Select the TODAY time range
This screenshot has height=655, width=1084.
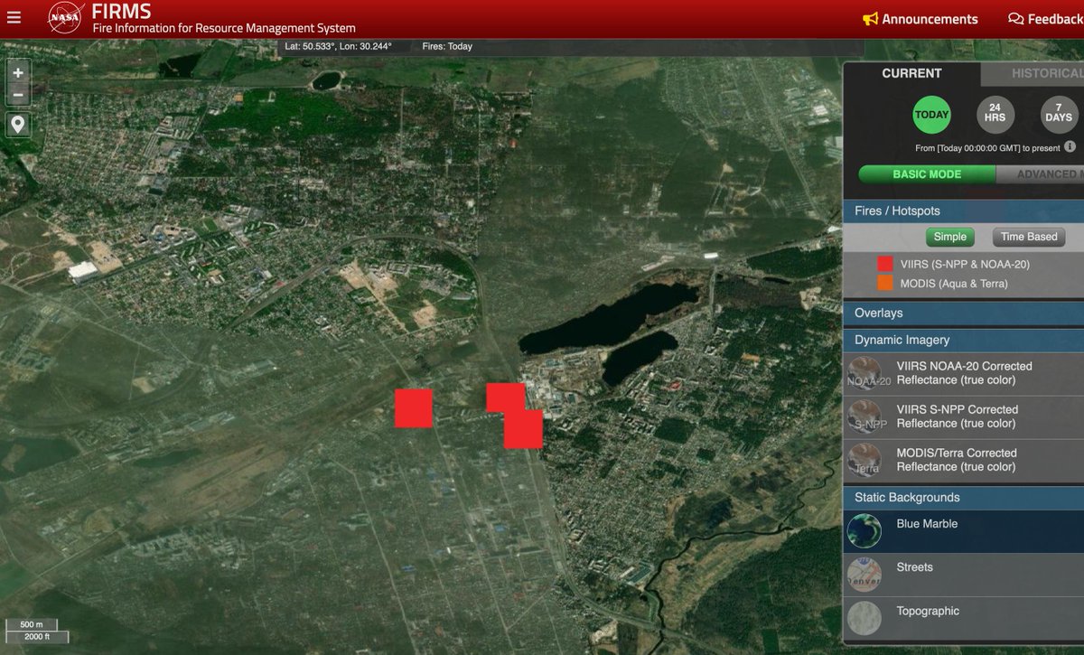pos(931,115)
